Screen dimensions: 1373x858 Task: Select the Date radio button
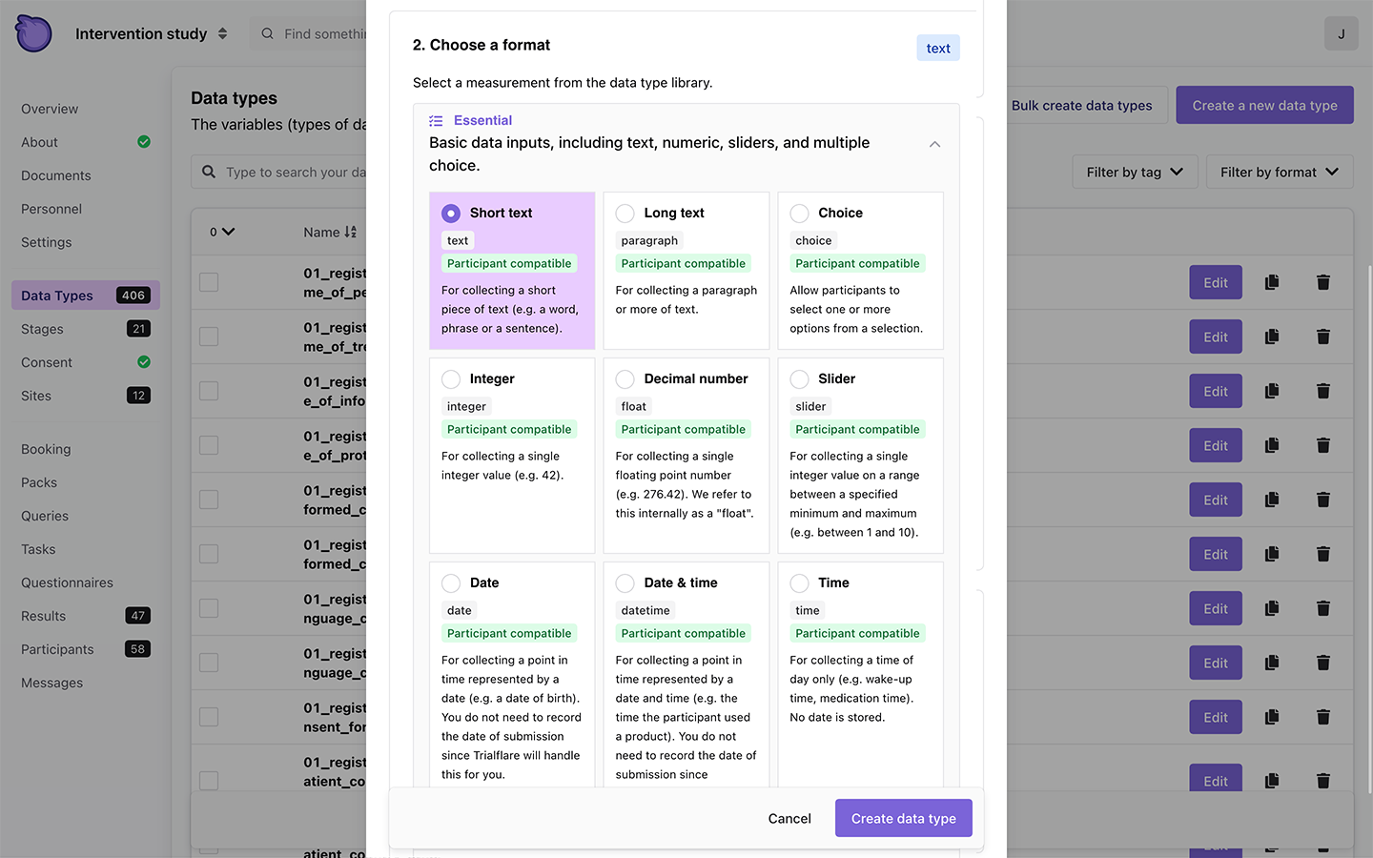click(x=451, y=583)
